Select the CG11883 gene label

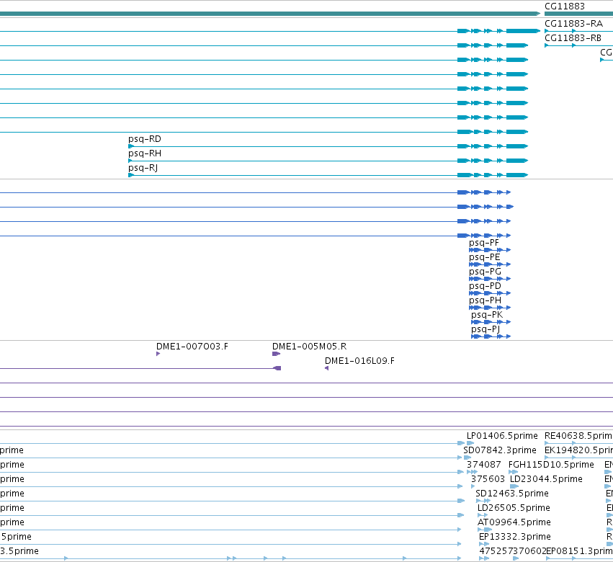coord(565,6)
